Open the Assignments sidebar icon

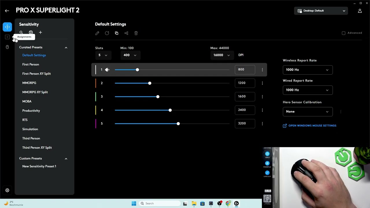pyautogui.click(x=7, y=37)
